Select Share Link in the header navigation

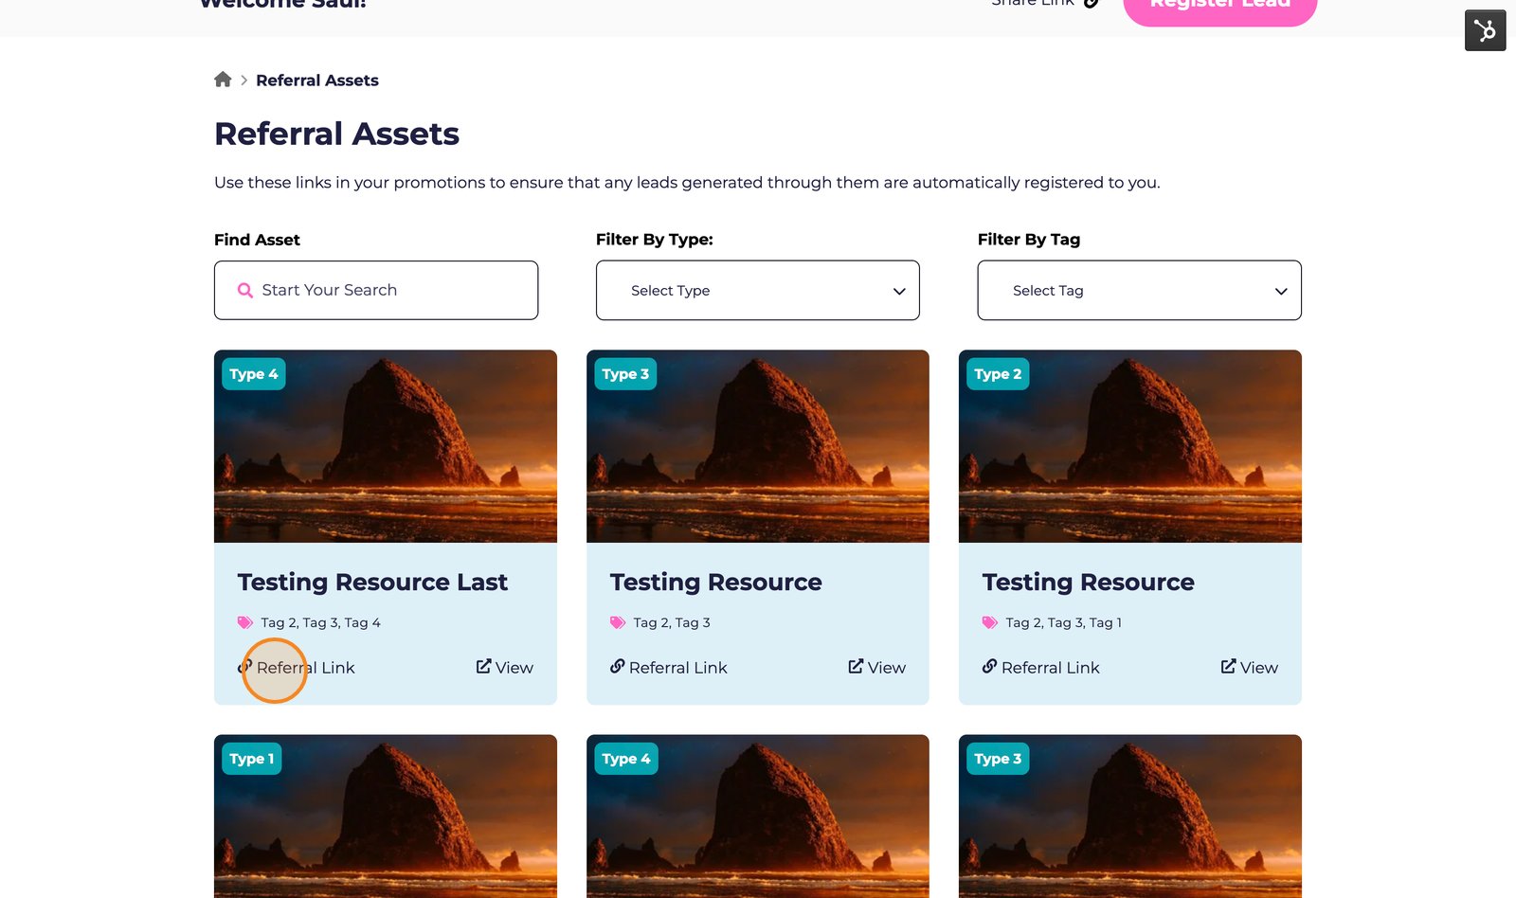[x=1033, y=3]
